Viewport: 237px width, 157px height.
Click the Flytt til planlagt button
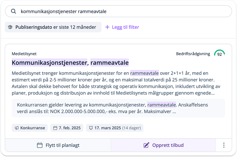coord(58,145)
